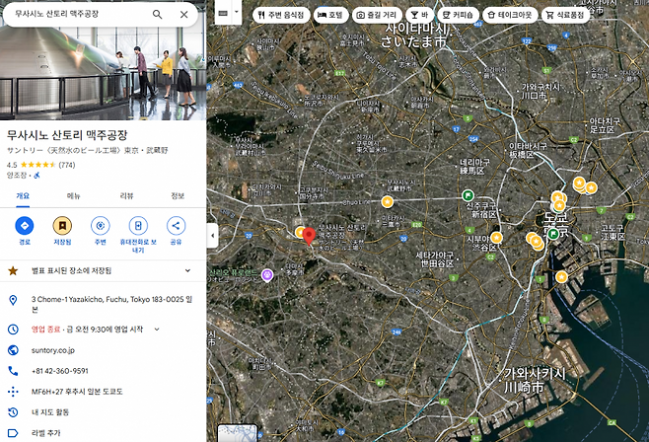The width and height of the screenshot is (649, 442).
Task: Click 라벨 추가 to add a label
Action: [x=47, y=431]
